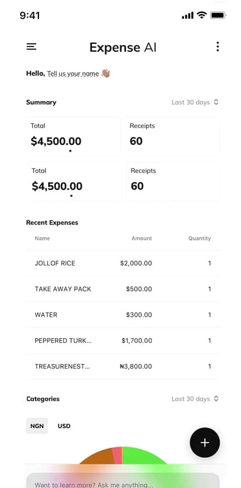Select the WATER expense row
This screenshot has width=241, height=488.
[x=123, y=315]
